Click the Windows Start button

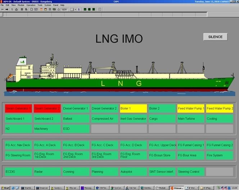click(x=5, y=187)
